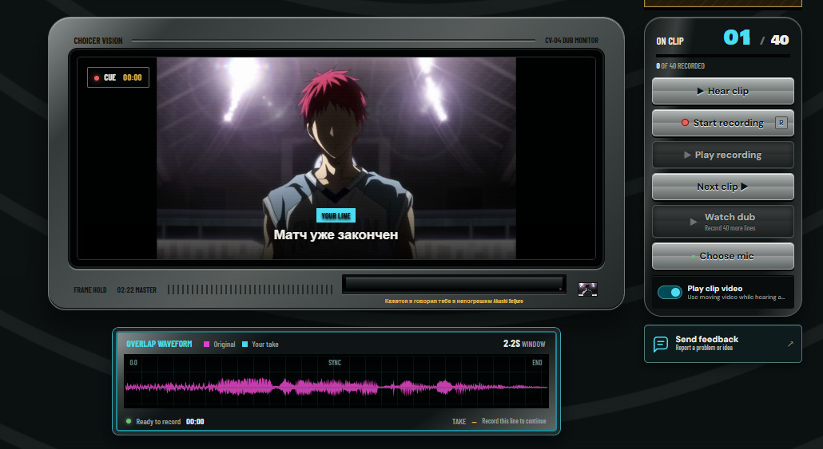Screen dimensions: 823x449
Task: Click the 0.0 start marker on waveform
Action: 133,363
